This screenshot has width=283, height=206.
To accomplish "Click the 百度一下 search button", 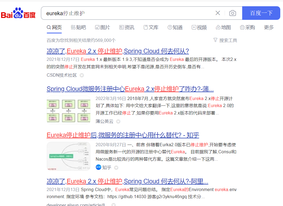I will click(261, 13).
